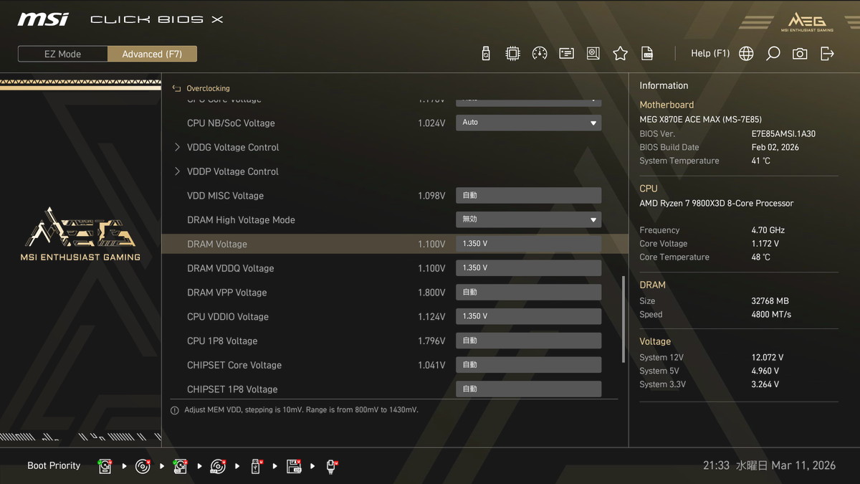Open the DRAM High Voltage Mode dropdown
Image resolution: width=860 pixels, height=484 pixels.
[x=528, y=220]
